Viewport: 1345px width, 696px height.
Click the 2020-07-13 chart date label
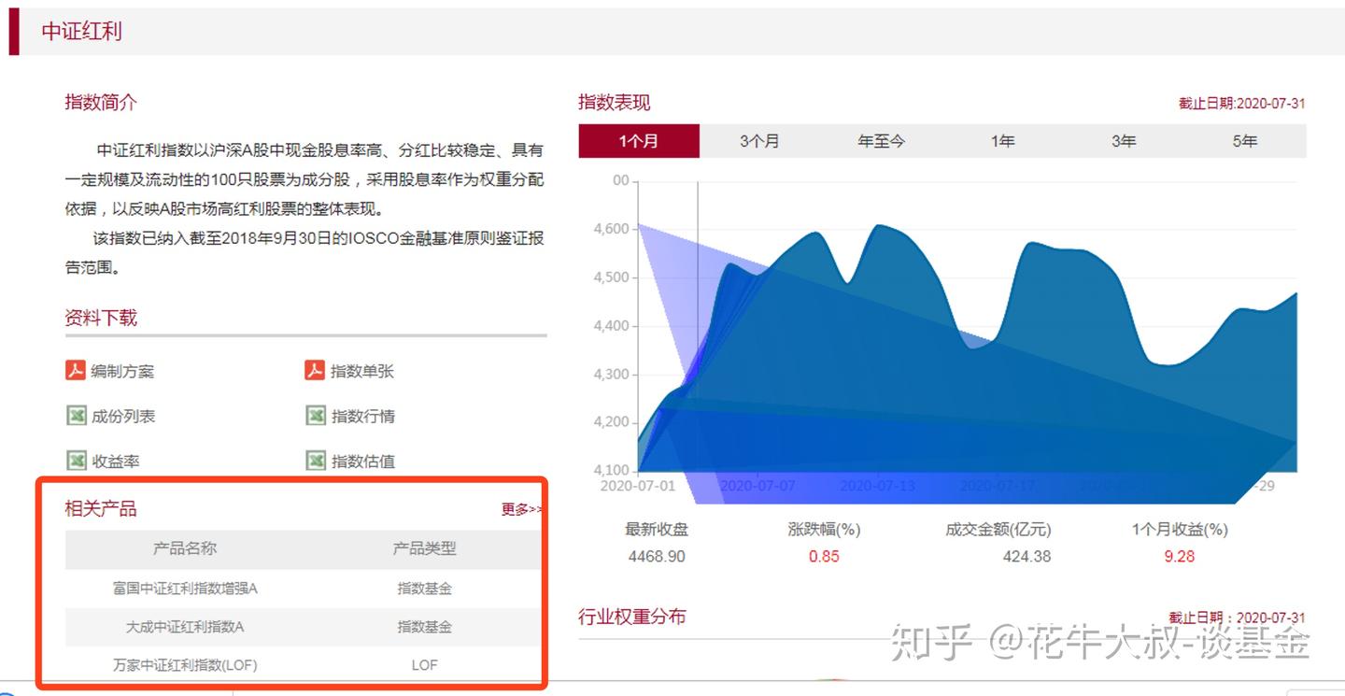pyautogui.click(x=878, y=485)
